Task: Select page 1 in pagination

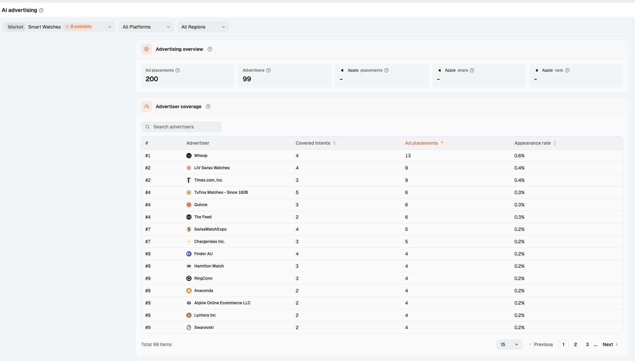Action: click(x=563, y=344)
